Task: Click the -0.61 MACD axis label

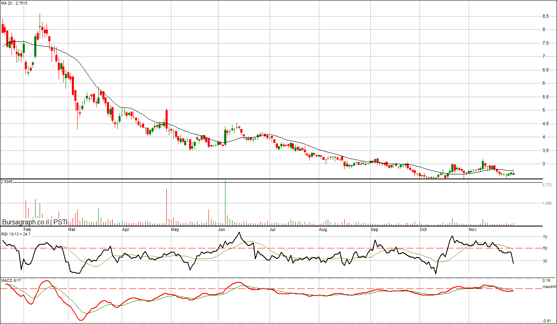Action: click(547, 321)
